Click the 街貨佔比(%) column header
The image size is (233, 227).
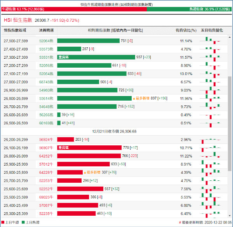[x=186, y=30]
